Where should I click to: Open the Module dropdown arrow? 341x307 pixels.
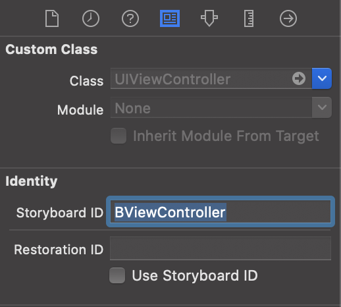point(322,107)
